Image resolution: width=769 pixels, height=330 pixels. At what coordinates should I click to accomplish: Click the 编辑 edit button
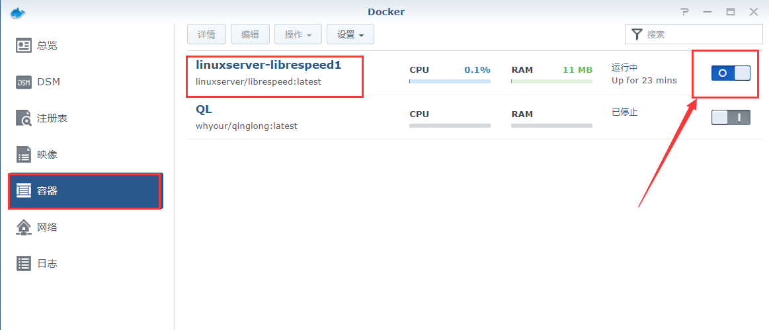tap(250, 34)
